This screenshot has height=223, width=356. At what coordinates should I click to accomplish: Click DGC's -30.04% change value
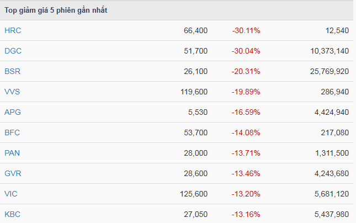pos(246,51)
